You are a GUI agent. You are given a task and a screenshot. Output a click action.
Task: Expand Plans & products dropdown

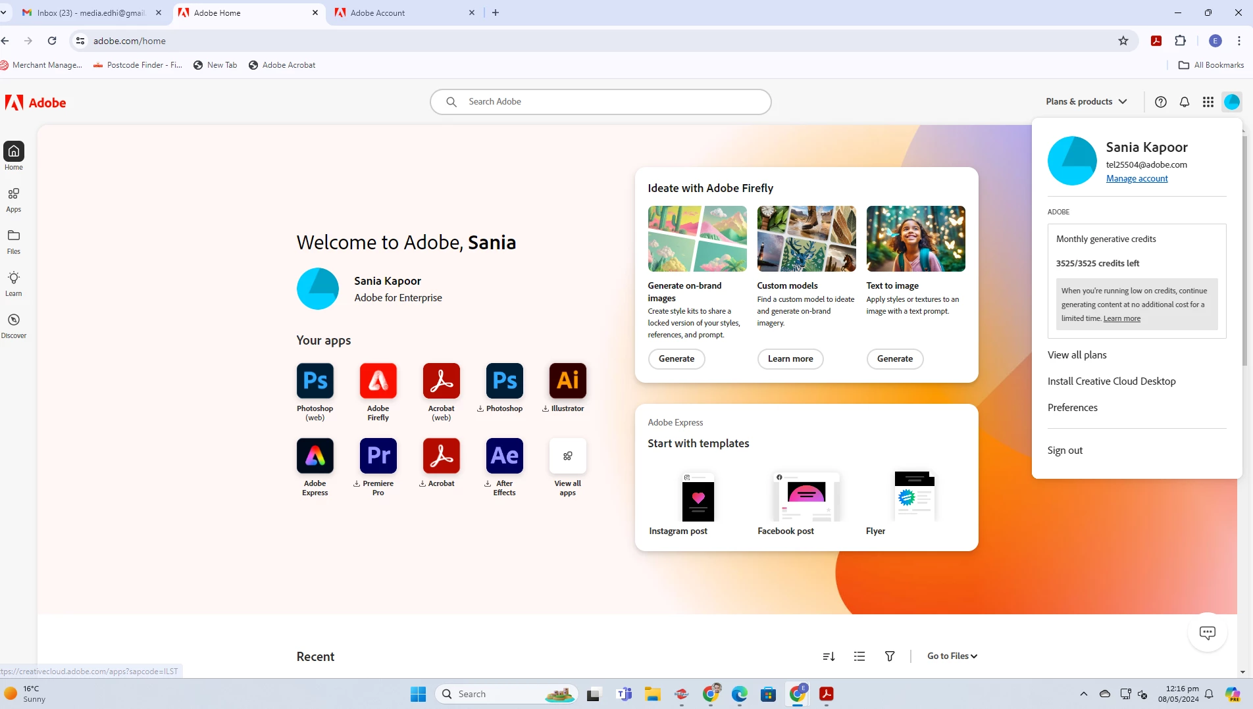point(1087,101)
